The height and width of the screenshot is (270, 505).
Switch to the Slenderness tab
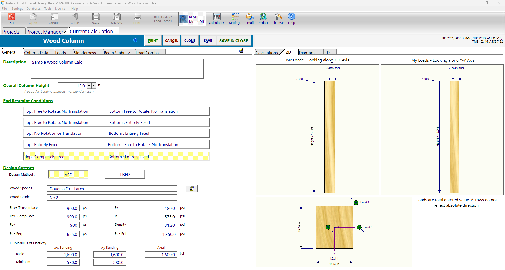coord(85,53)
